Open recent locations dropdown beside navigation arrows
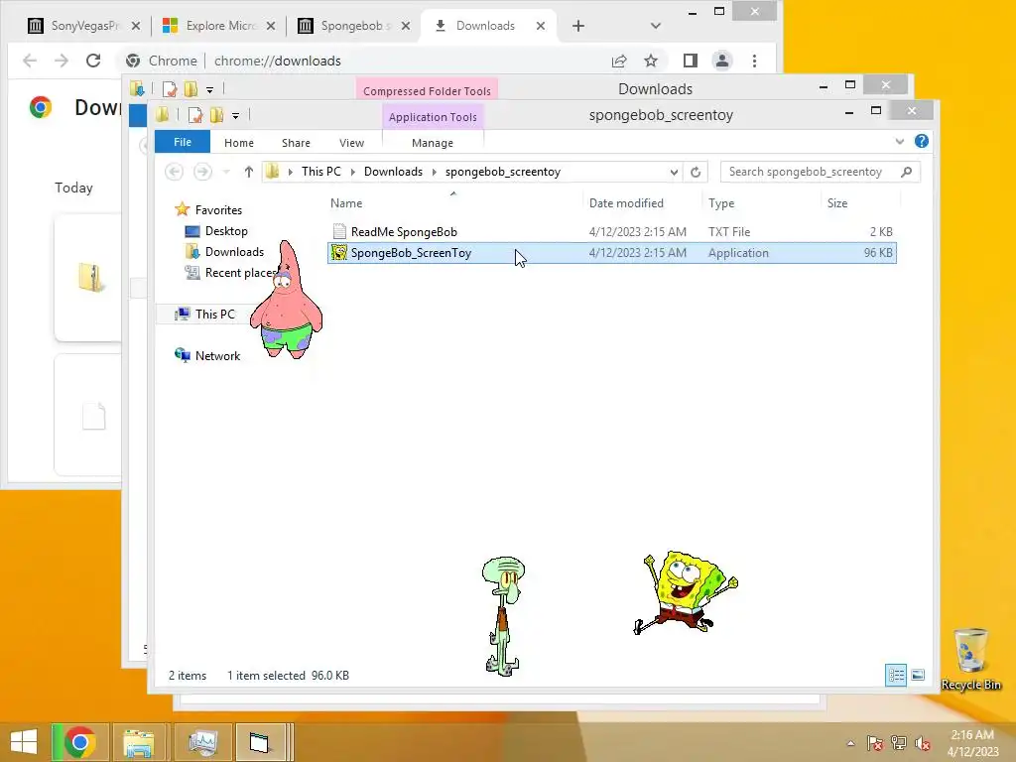The image size is (1016, 762). (x=226, y=172)
